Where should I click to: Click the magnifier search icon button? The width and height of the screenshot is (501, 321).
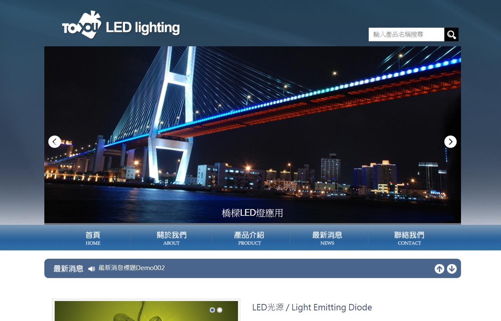(451, 35)
